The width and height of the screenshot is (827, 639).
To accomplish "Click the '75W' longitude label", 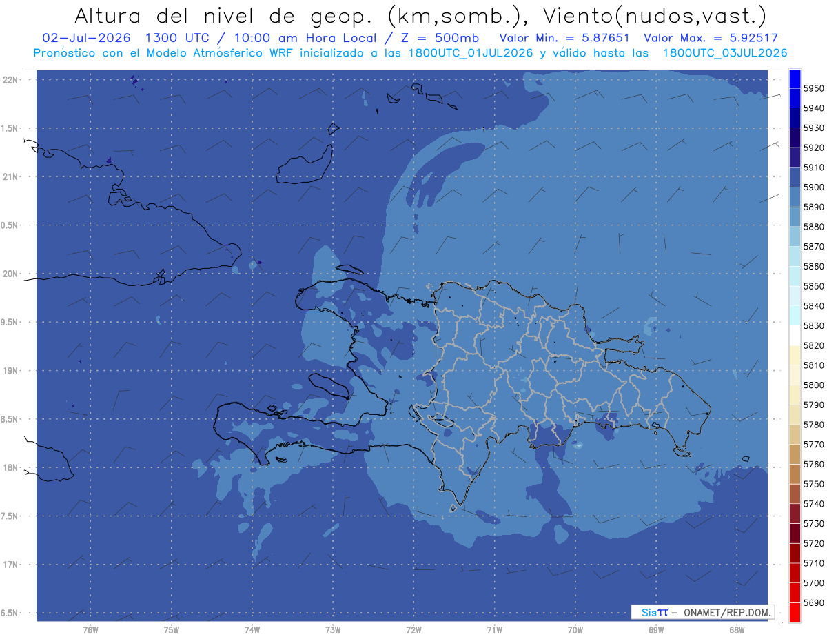I will pos(171,629).
